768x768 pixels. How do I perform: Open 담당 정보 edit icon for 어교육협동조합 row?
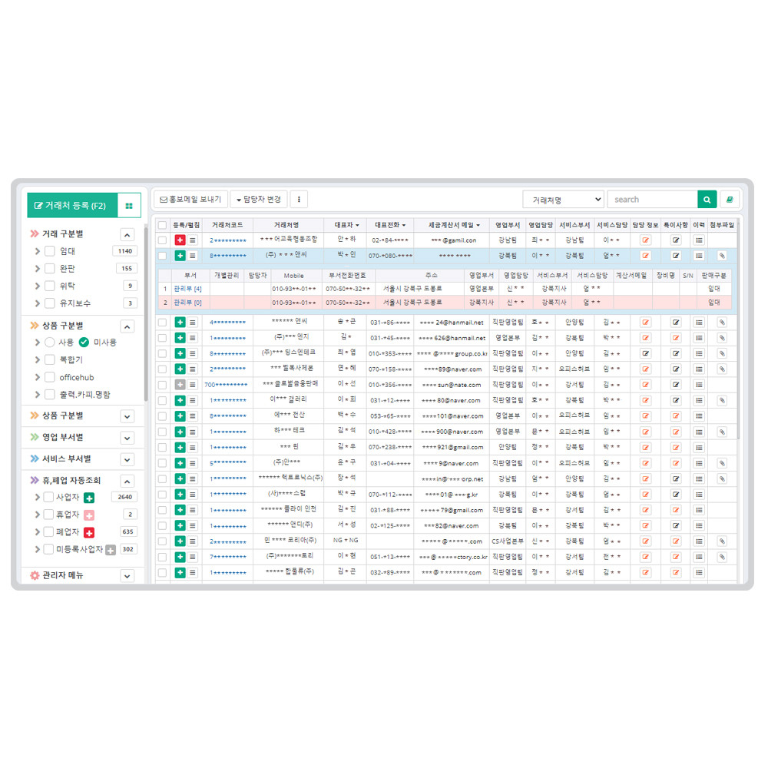coord(645,240)
